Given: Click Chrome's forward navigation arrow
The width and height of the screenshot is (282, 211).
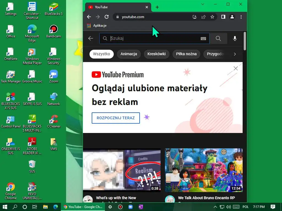Looking at the screenshot, I should pos(98,17).
